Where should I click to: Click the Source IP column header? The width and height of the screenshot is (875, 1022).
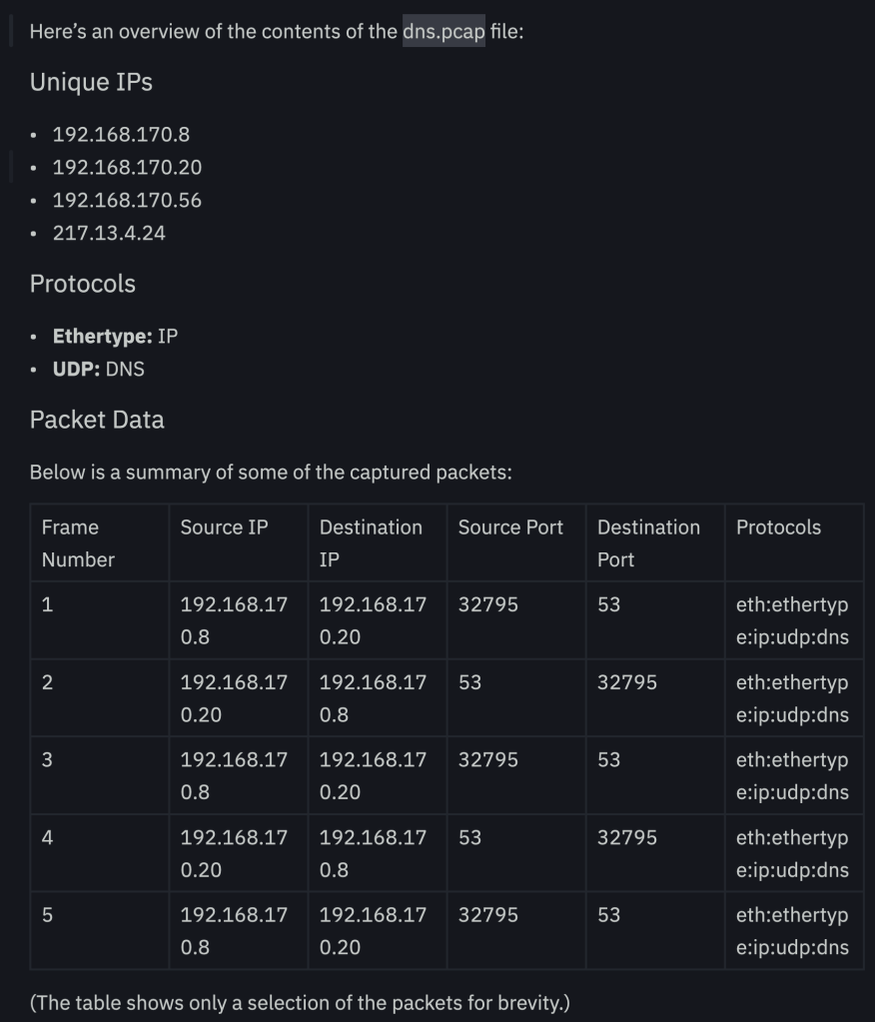[x=224, y=526]
